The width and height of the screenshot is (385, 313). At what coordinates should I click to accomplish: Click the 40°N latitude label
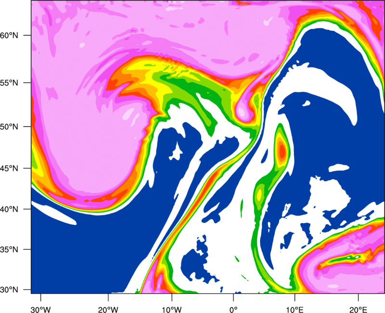tap(9, 209)
